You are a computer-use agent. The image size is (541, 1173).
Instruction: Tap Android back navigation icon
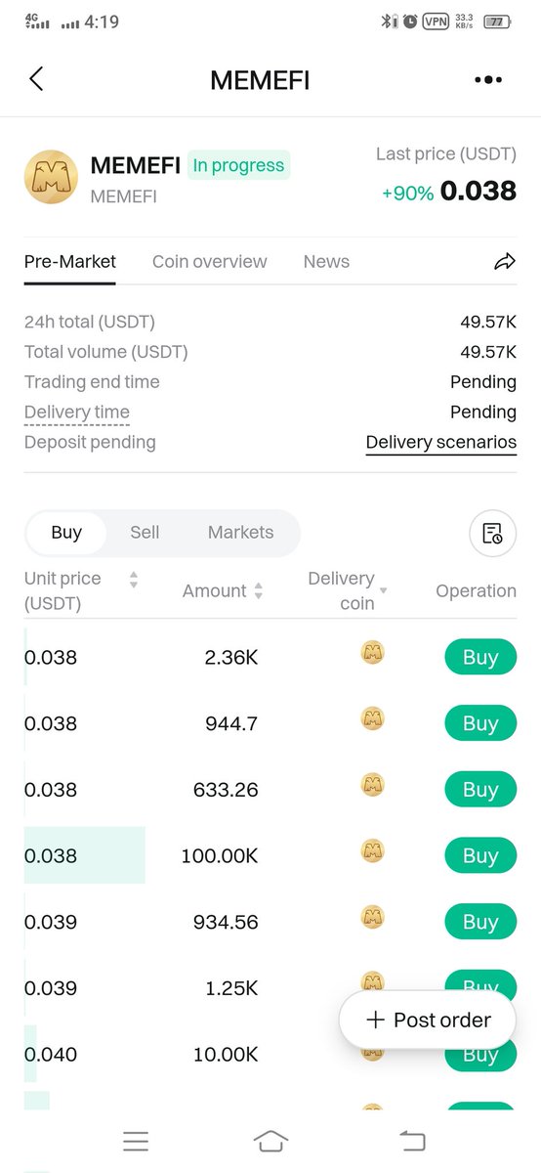[x=412, y=1140]
